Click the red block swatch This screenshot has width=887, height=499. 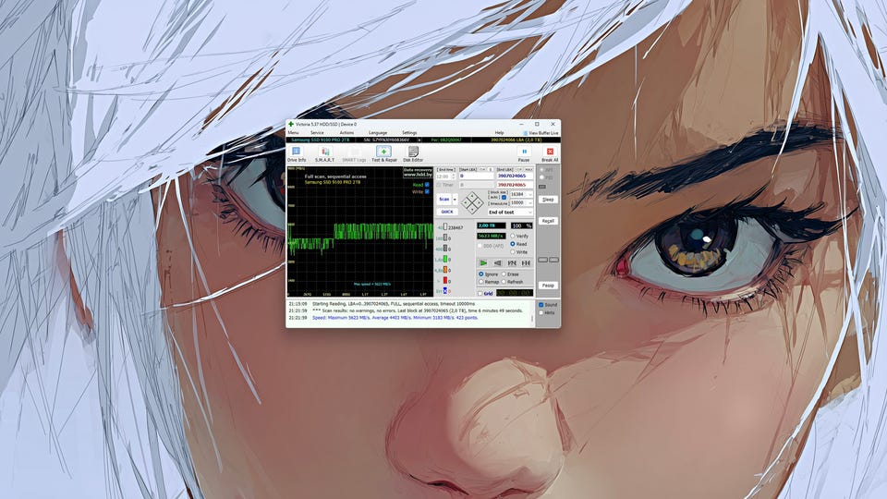click(x=445, y=280)
